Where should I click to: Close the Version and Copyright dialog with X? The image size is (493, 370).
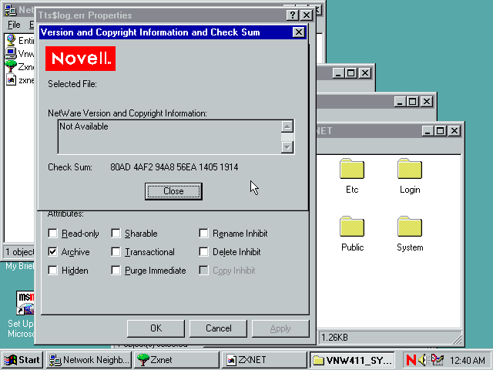(x=298, y=32)
